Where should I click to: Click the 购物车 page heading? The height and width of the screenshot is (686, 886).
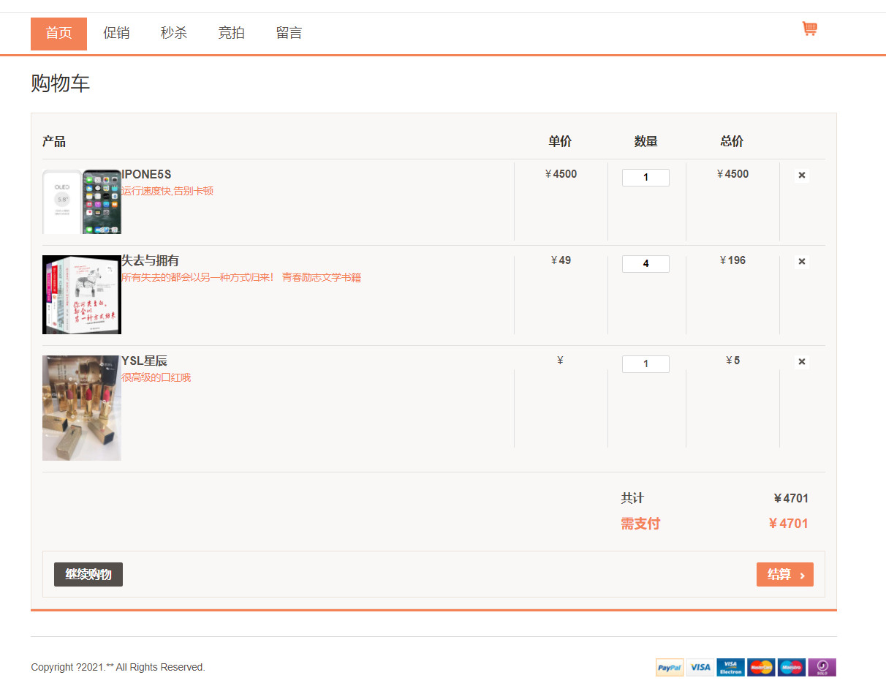tap(60, 83)
